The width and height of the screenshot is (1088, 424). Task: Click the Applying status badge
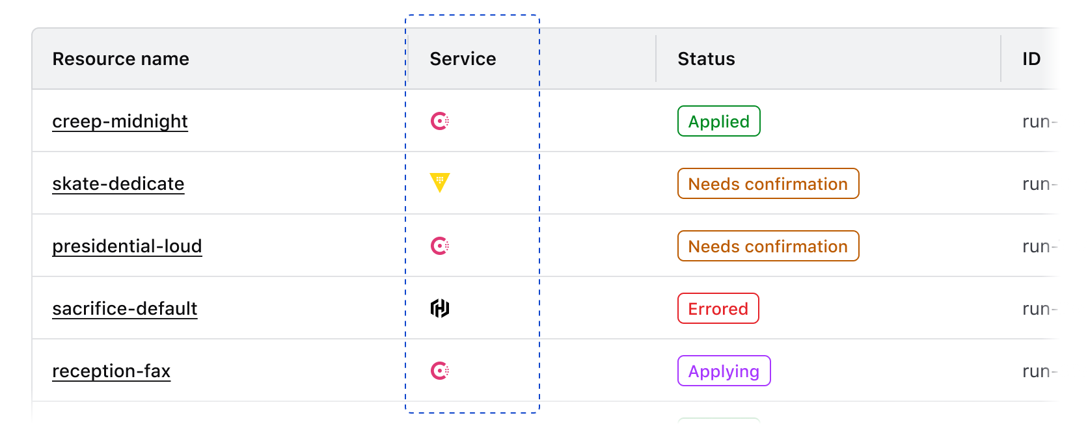[x=724, y=371]
